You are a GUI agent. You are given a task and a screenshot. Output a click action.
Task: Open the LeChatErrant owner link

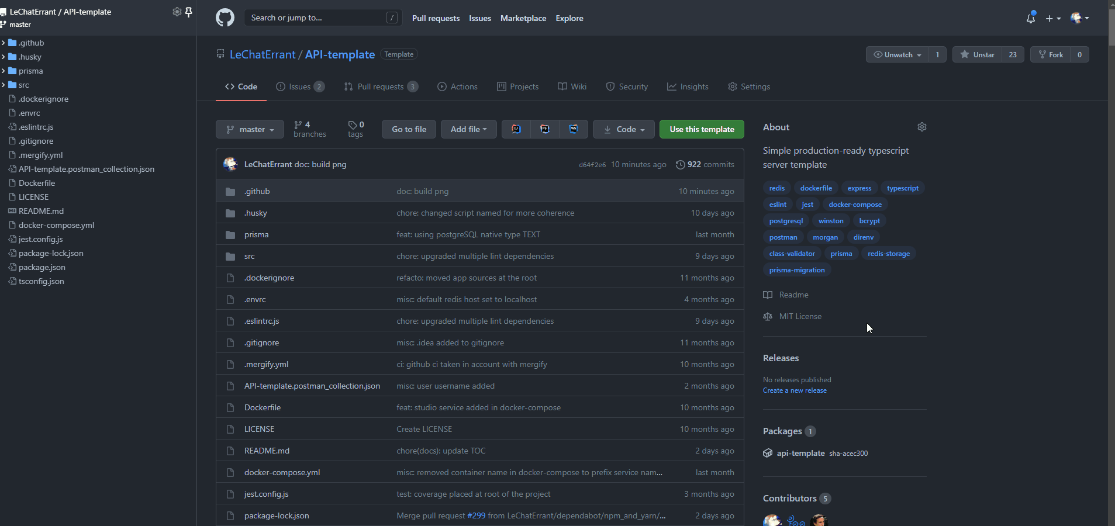click(263, 54)
